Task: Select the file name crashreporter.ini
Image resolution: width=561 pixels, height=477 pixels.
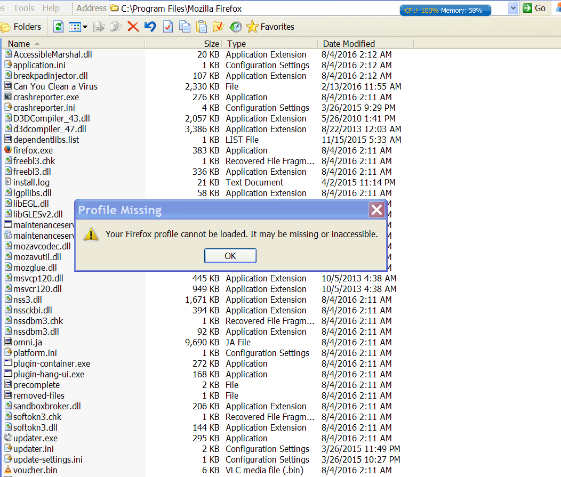Action: pyautogui.click(x=44, y=108)
